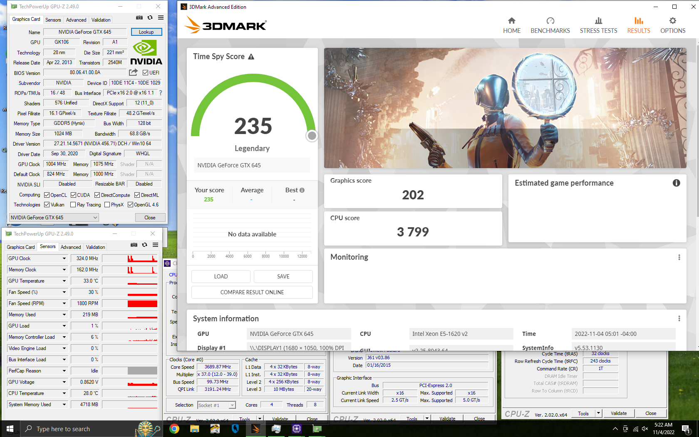Open the RESULTS section in 3DMark

tap(639, 25)
